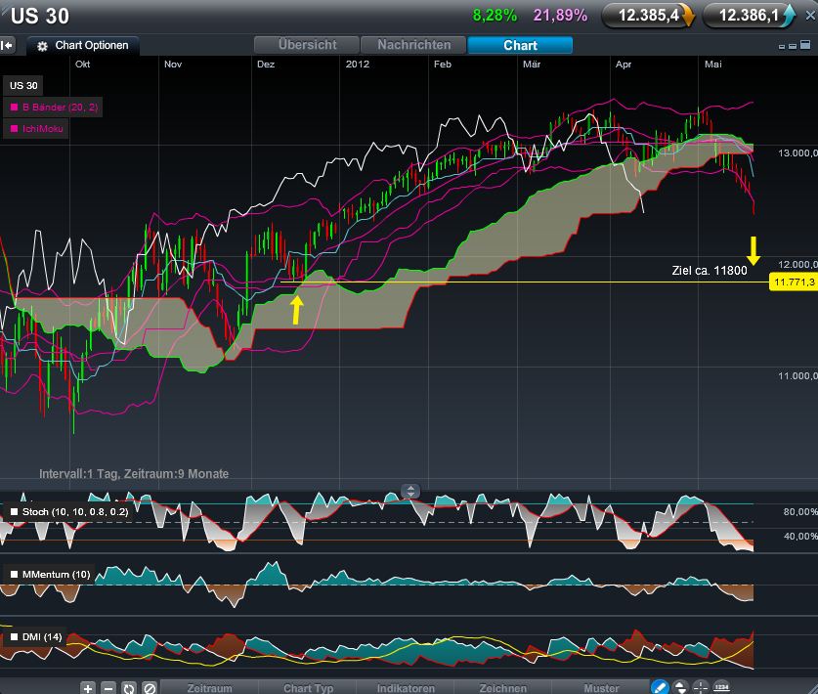Click the blue pencil drawing icon
Image resolution: width=818 pixels, height=694 pixels.
tap(660, 687)
